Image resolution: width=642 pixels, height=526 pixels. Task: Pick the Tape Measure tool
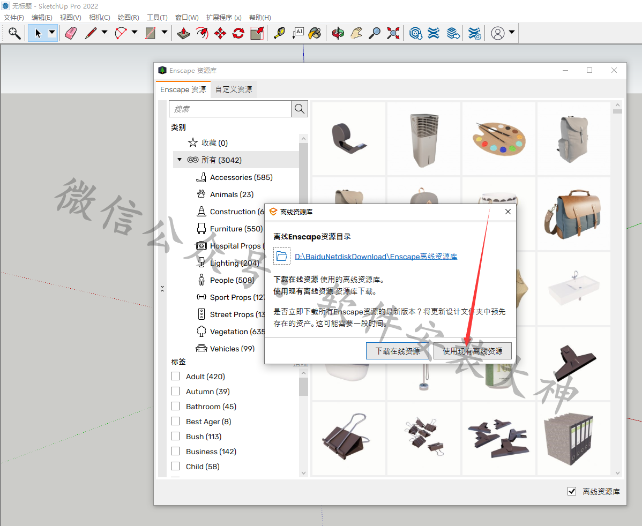(x=280, y=33)
